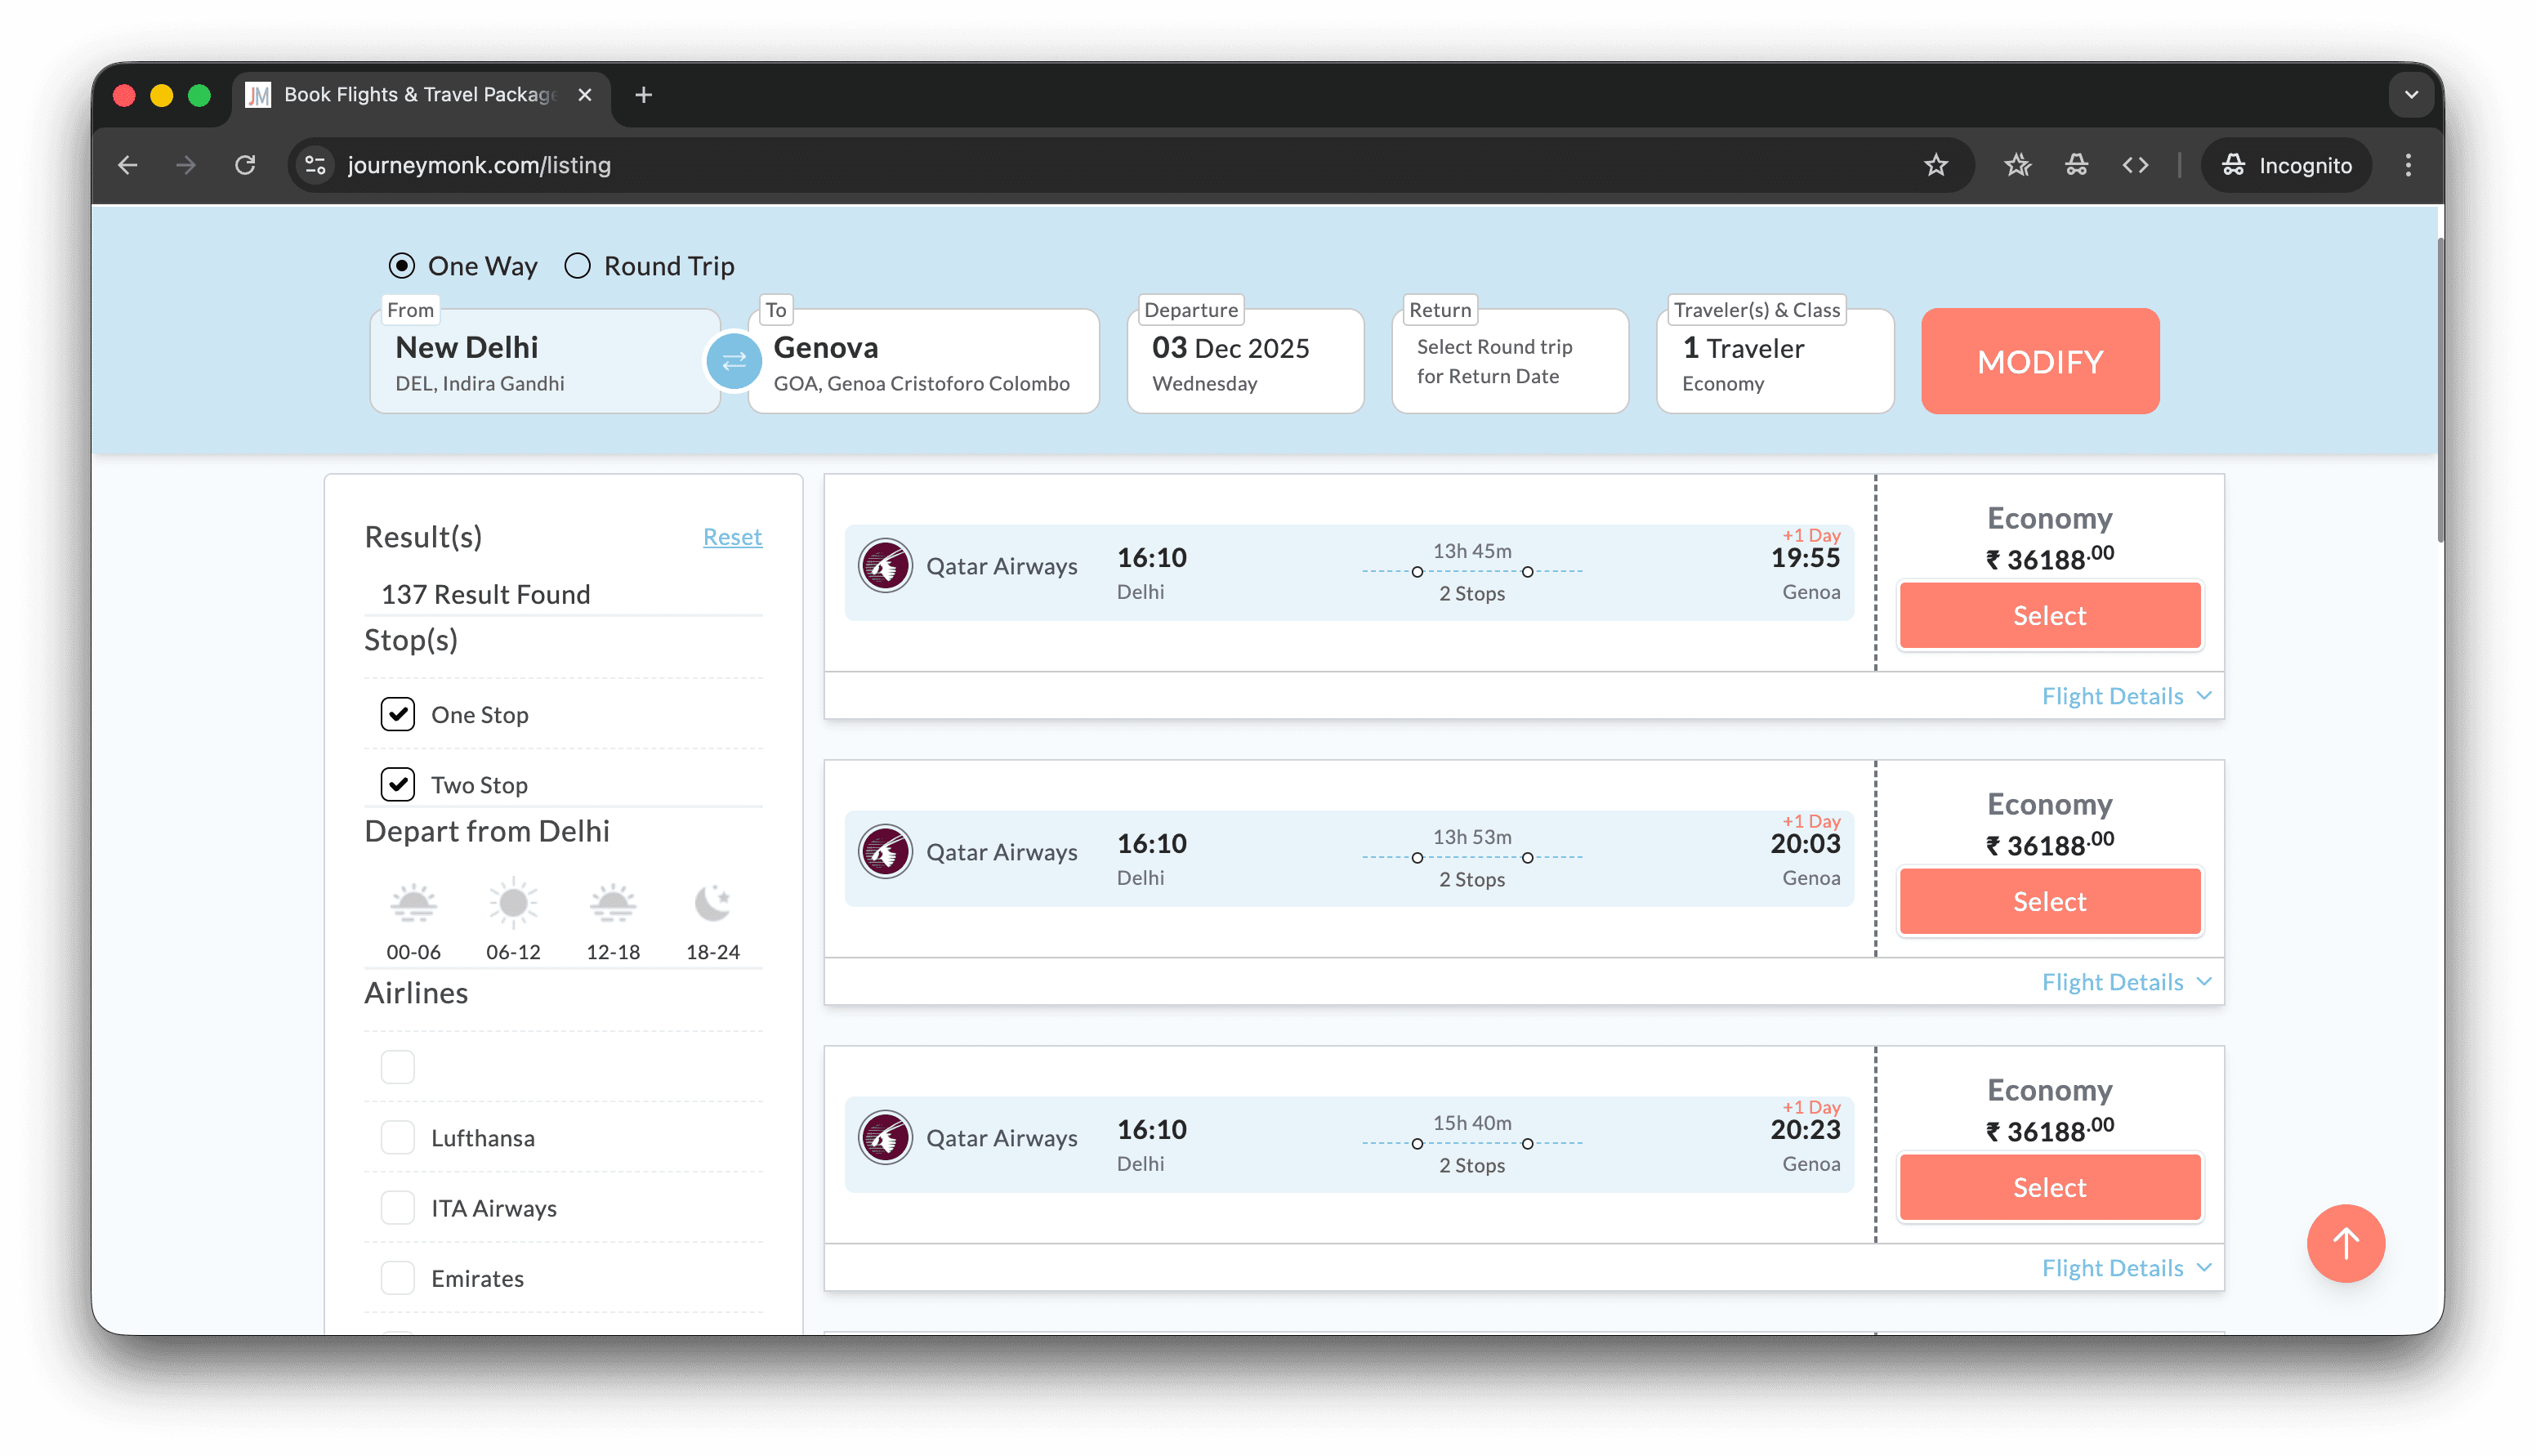Open the Traveler(s) & Class selector
This screenshot has height=1456, width=2536.
pyautogui.click(x=1775, y=362)
